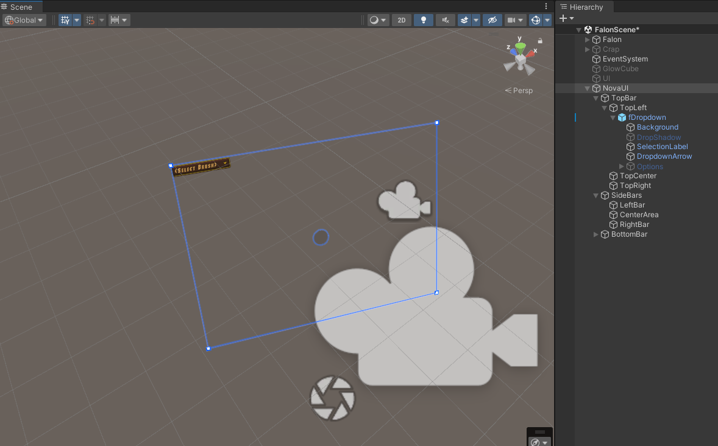Open the Scene view kebab menu
Screen dimensions: 718x446
pyautogui.click(x=546, y=5)
